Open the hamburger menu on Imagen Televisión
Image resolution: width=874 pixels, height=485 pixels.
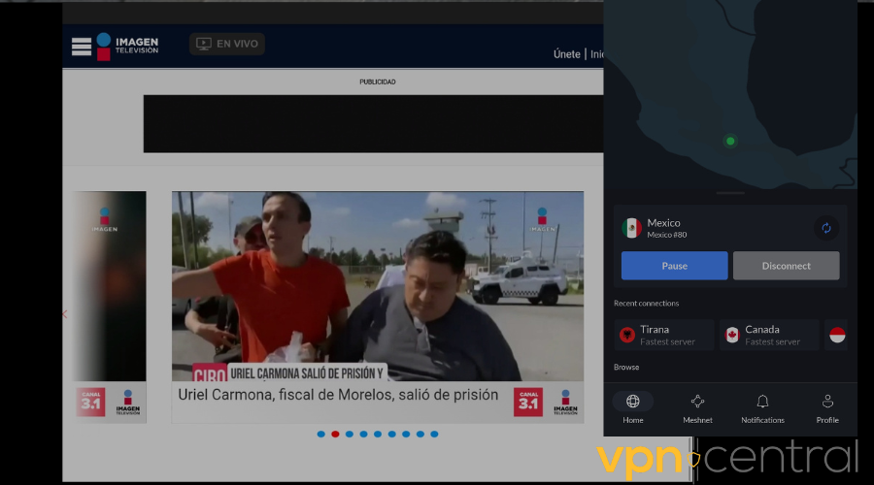tap(82, 47)
